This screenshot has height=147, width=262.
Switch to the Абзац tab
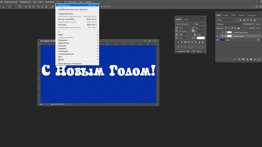[186, 19]
